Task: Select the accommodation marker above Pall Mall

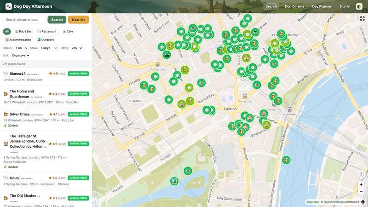Action: pos(181,104)
